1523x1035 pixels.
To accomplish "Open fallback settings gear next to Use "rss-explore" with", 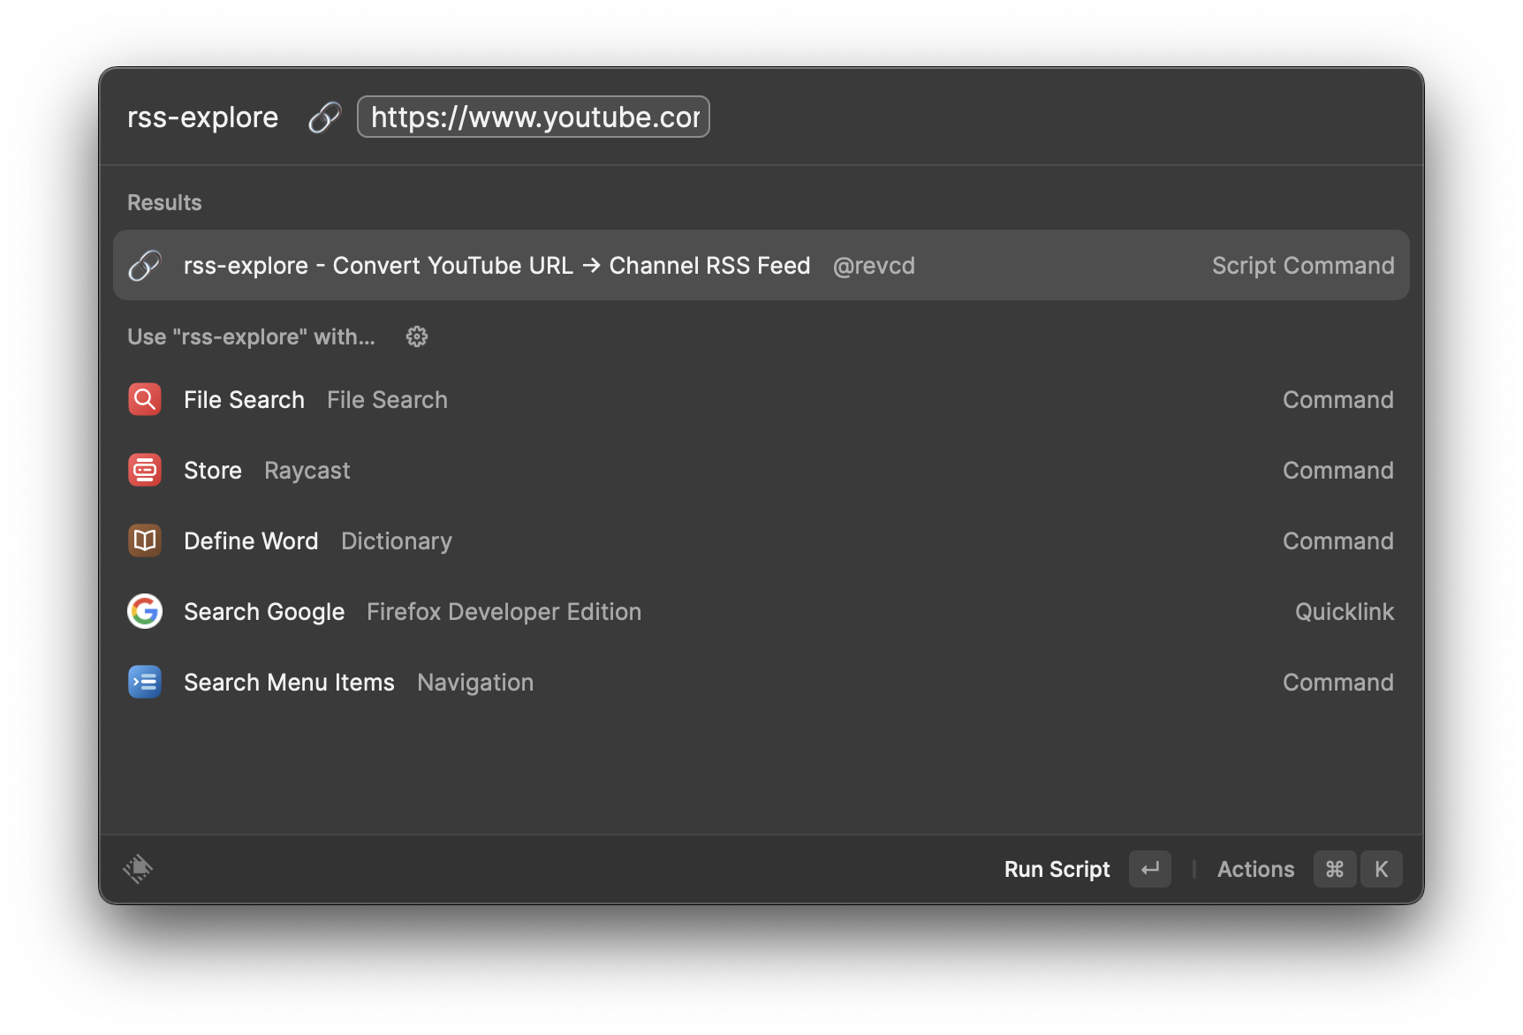I will click(417, 336).
